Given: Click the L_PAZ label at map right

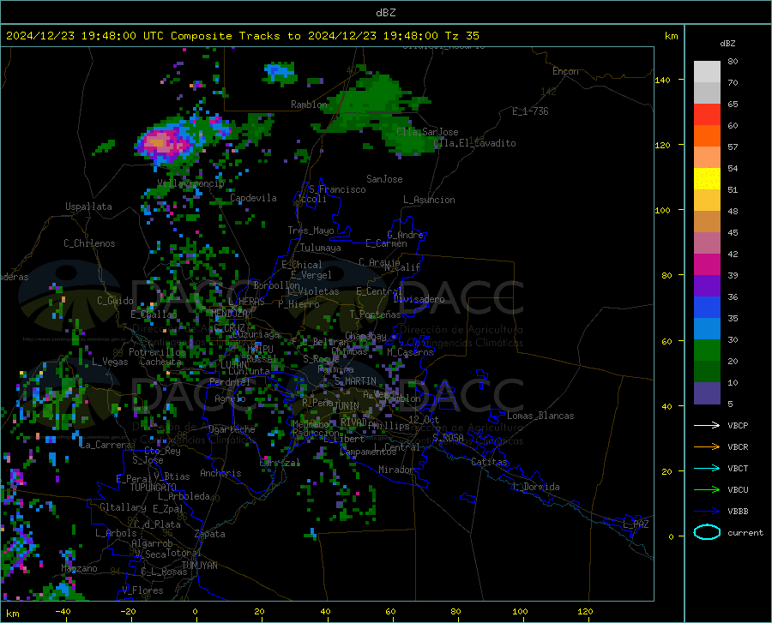Looking at the screenshot, I should (636, 524).
